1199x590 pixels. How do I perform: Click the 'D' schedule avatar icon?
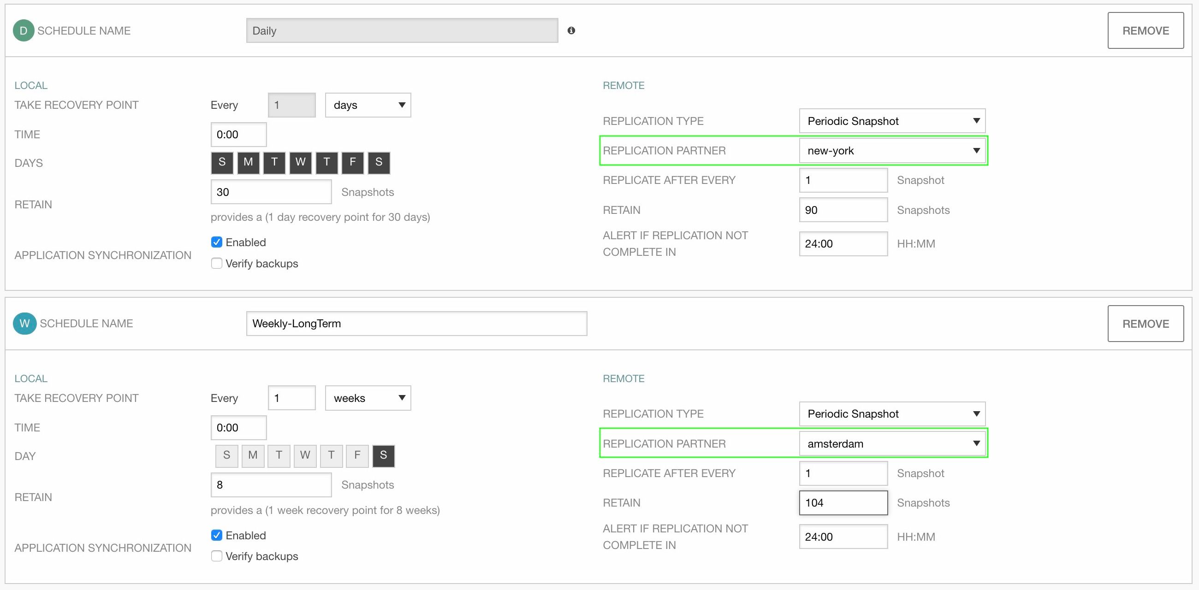23,30
